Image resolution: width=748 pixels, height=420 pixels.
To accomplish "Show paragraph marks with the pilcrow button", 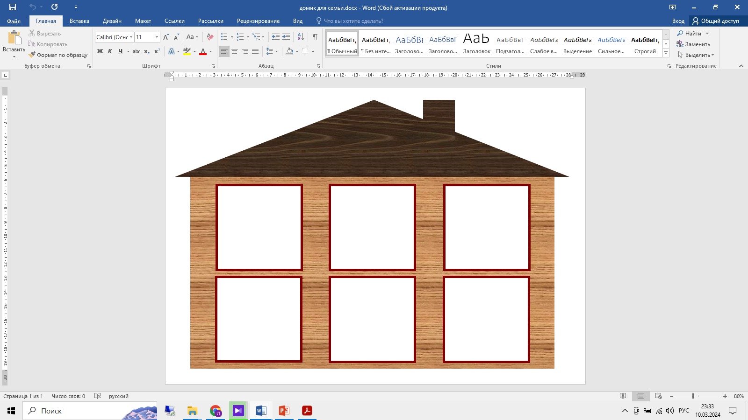I will (x=315, y=37).
